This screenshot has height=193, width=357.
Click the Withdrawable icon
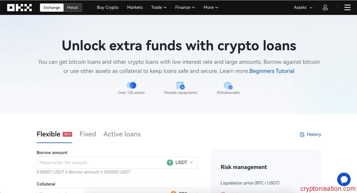228,85
